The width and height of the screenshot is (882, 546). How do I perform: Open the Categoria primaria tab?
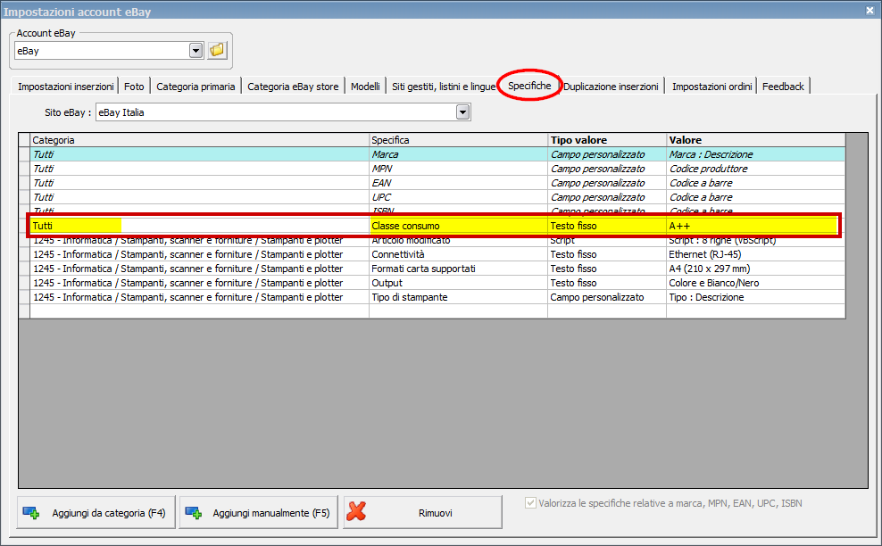pos(196,87)
